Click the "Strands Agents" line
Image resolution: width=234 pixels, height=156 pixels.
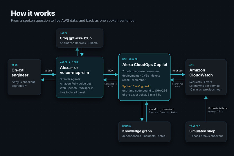click(x=70, y=79)
